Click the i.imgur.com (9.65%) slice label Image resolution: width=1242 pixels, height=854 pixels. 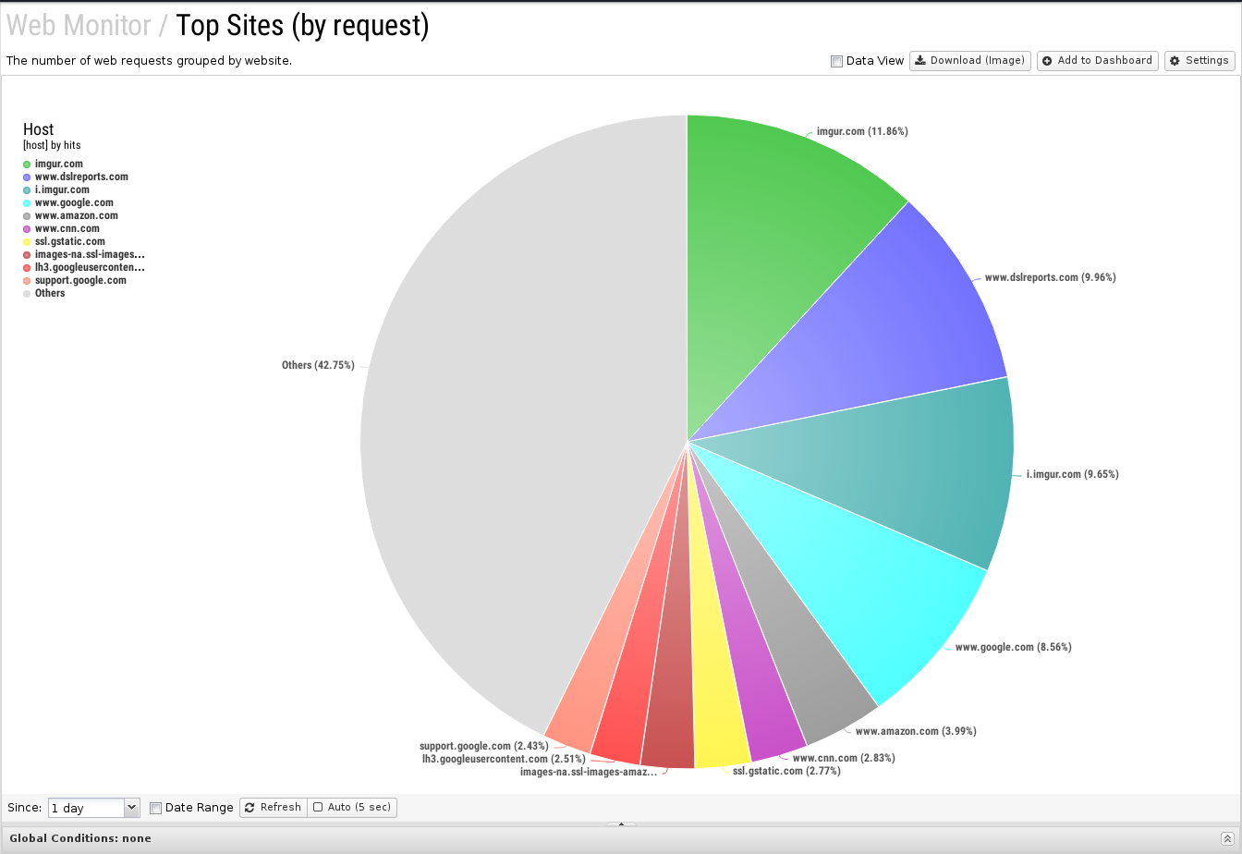pyautogui.click(x=1072, y=474)
